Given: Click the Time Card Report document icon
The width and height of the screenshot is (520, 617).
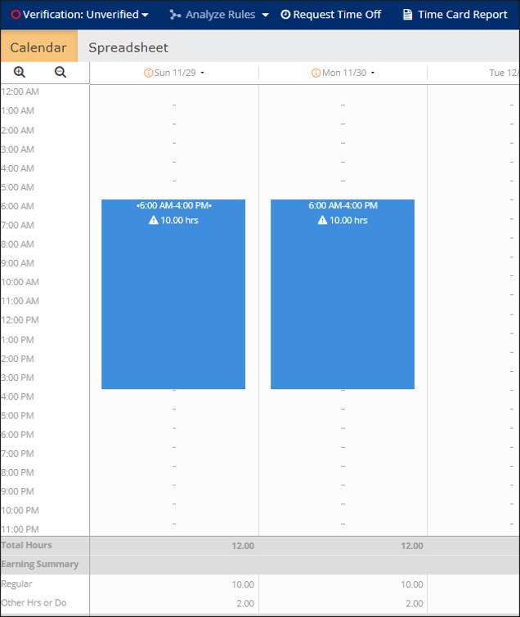Looking at the screenshot, I should coord(407,15).
